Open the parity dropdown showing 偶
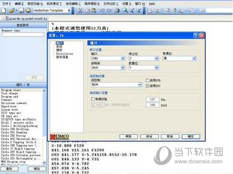Screen dimensions: 233x174 (x=194, y=58)
